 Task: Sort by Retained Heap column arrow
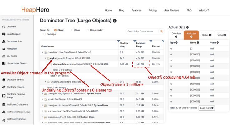(135, 41)
